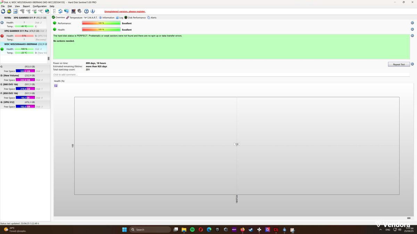Switch to the Disk Performance tab
Screen dimensions: 417x234
pos(135,17)
